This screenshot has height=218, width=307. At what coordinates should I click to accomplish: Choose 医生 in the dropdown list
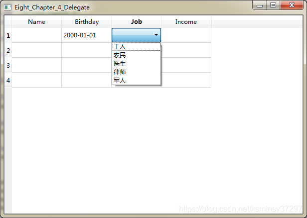click(x=136, y=64)
